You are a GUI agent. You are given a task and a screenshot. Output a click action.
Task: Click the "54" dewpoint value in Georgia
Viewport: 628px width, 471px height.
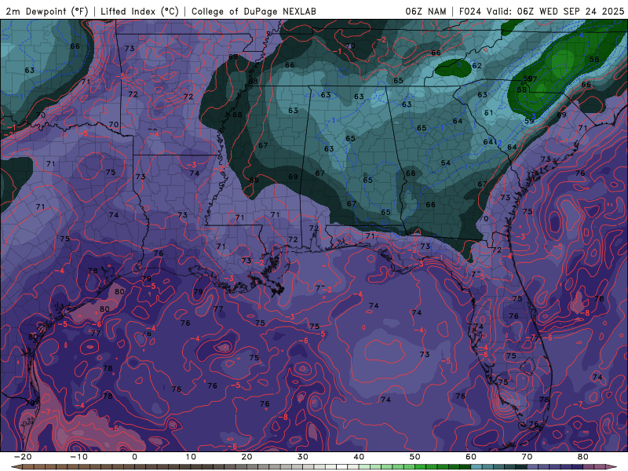coord(445,162)
